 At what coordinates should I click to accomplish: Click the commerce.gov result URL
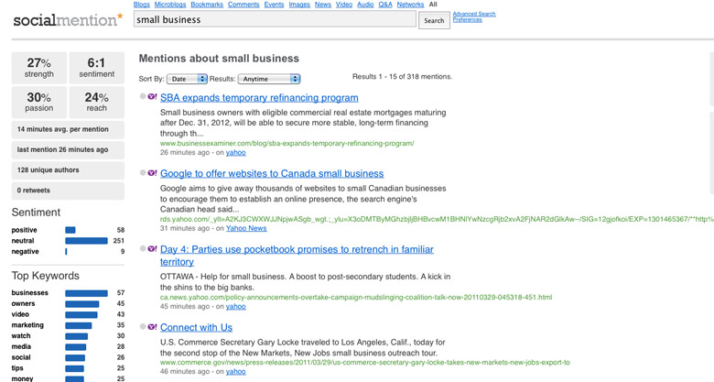pos(364,363)
